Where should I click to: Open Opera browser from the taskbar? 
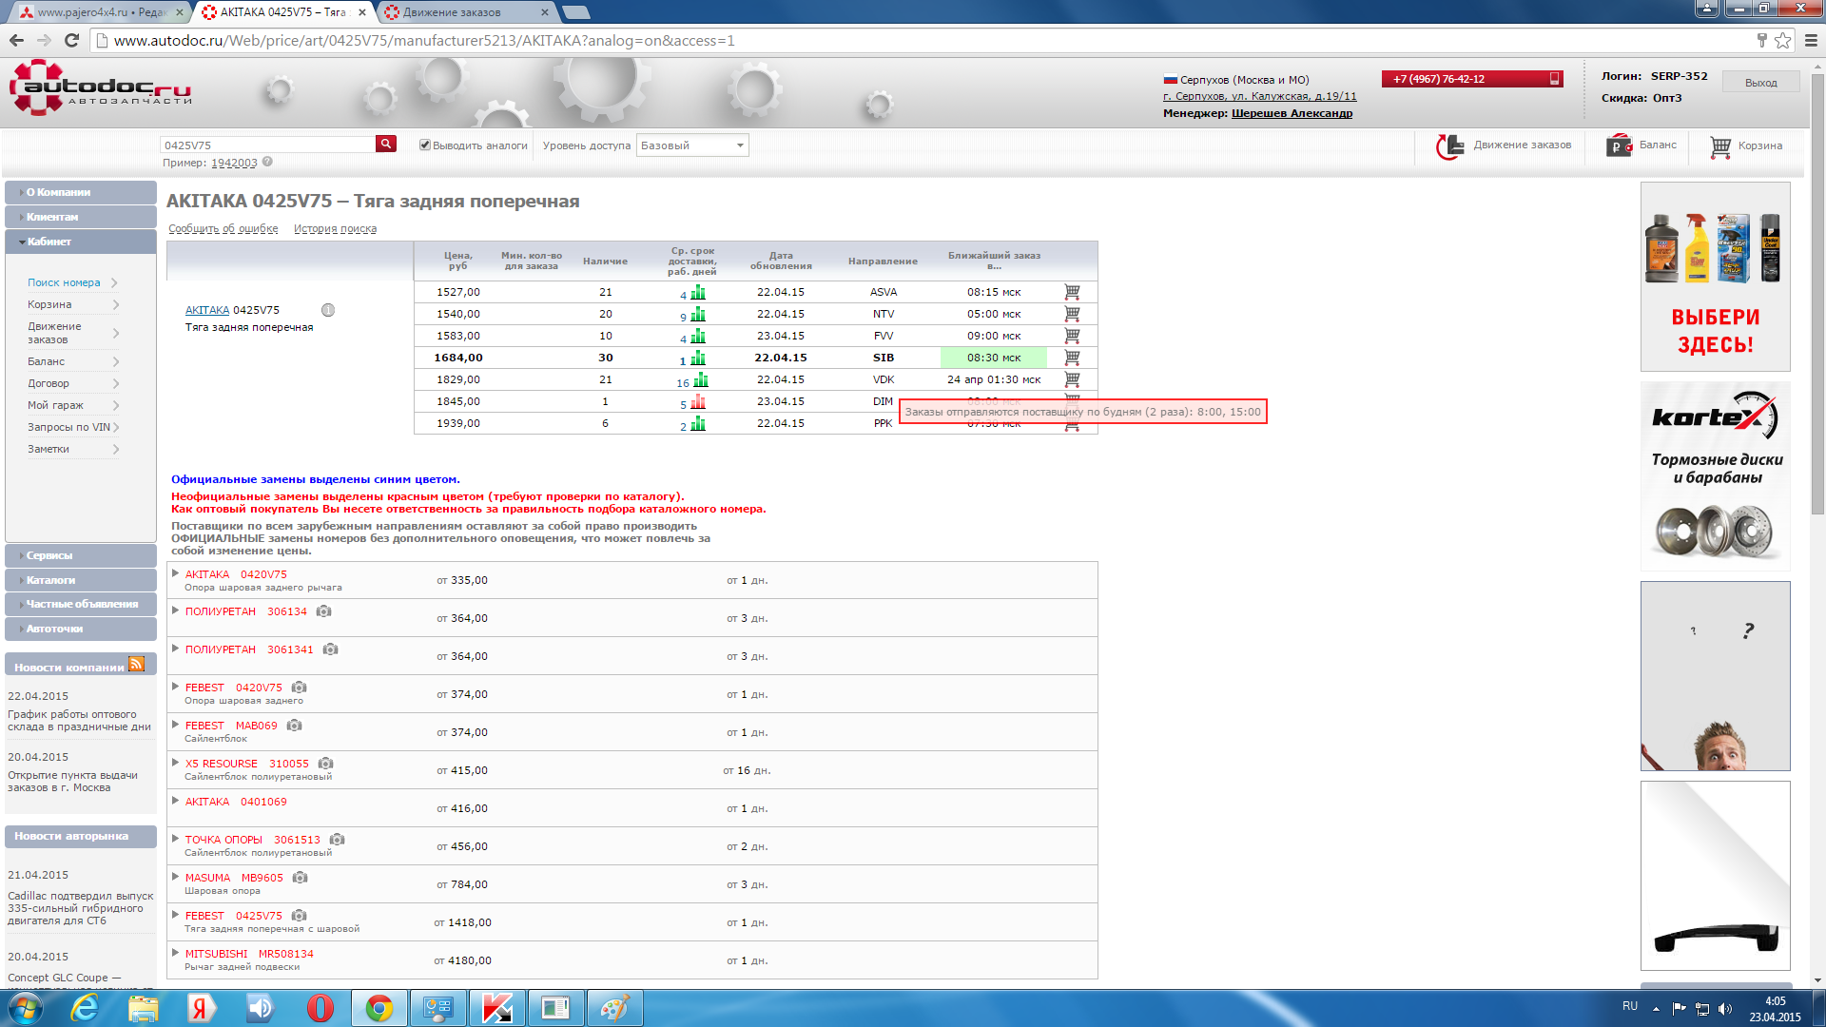point(321,1008)
